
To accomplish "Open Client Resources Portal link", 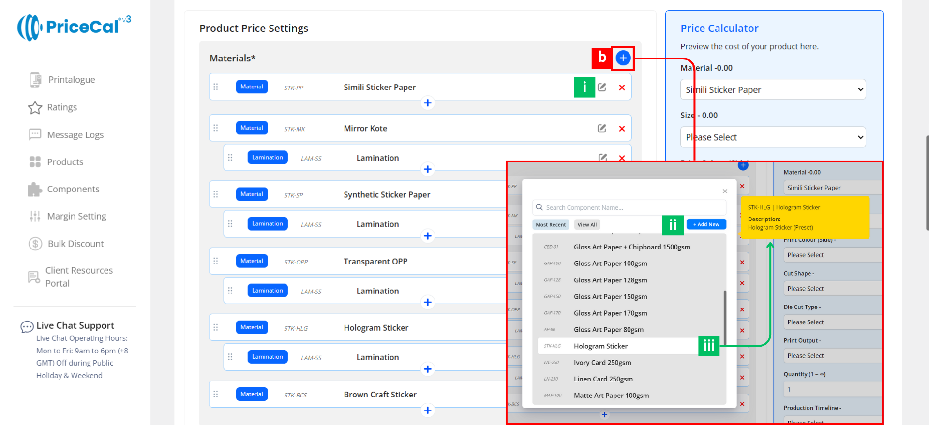I will (78, 277).
